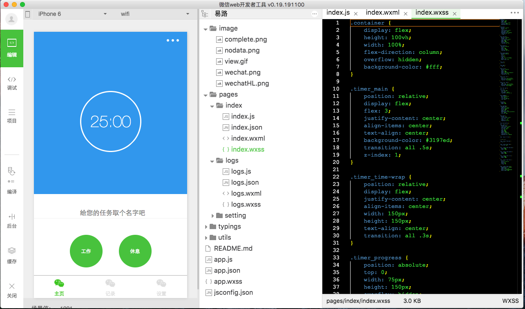This screenshot has width=525, height=309.
Task: Switch to the index.wxml tab
Action: 382,13
